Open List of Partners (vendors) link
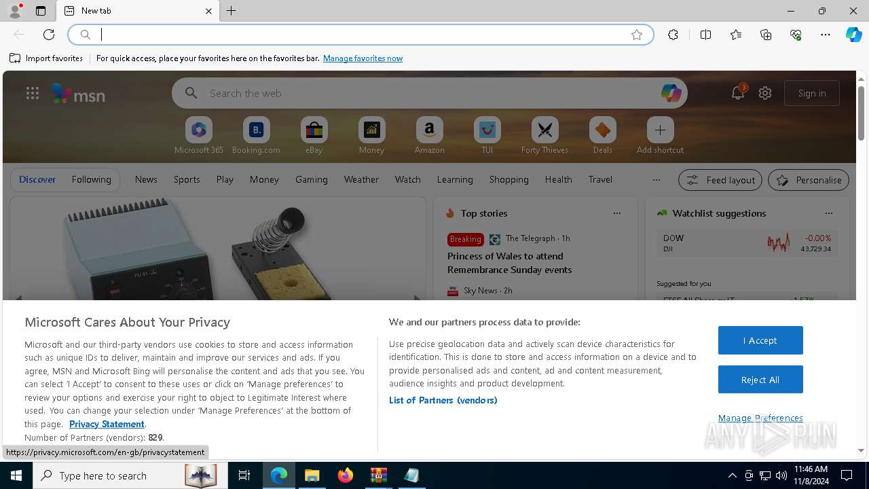Viewport: 869px width, 489px height. [443, 400]
